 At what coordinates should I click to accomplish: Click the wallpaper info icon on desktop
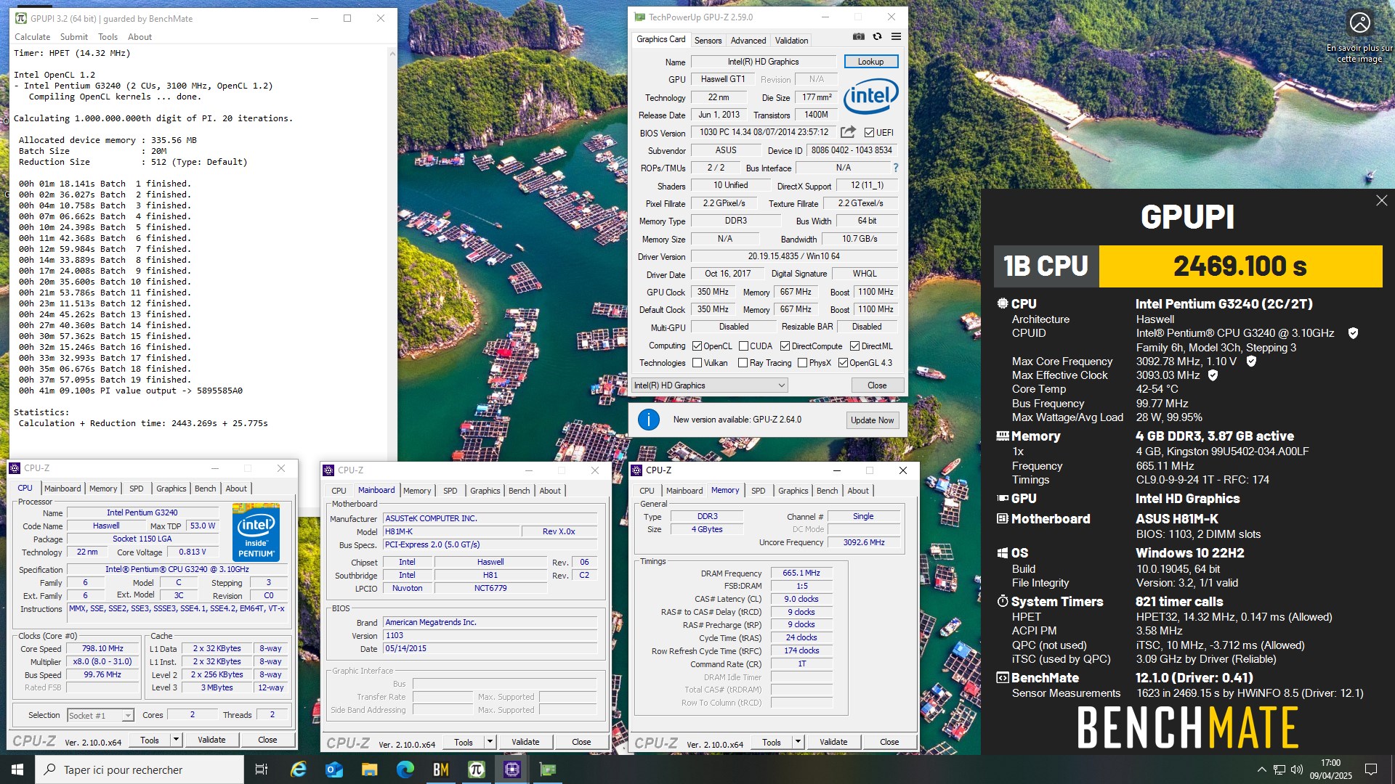click(1359, 23)
